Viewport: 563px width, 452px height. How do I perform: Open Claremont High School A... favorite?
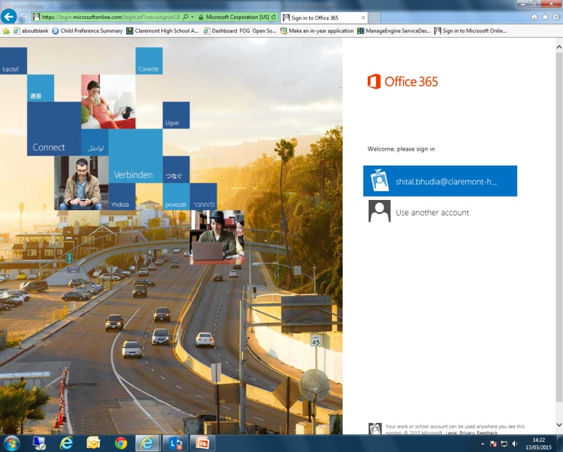tap(163, 31)
